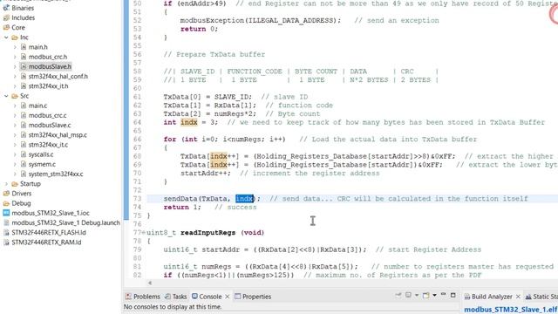Switch to the Static Stack tab

(x=541, y=297)
